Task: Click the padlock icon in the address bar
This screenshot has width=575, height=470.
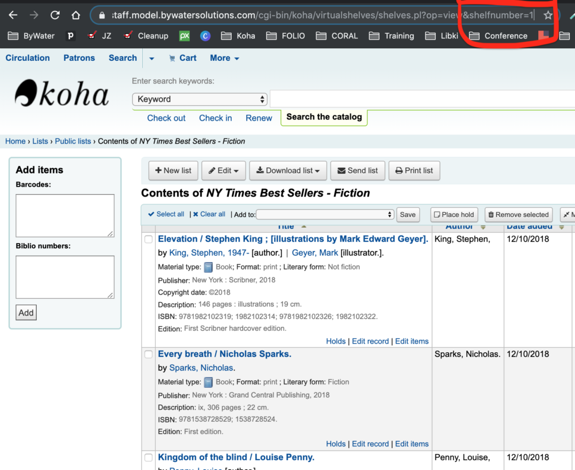Action: tap(102, 15)
